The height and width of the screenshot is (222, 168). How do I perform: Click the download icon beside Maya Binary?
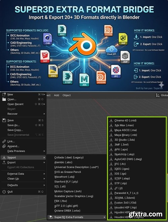[x=111, y=135]
